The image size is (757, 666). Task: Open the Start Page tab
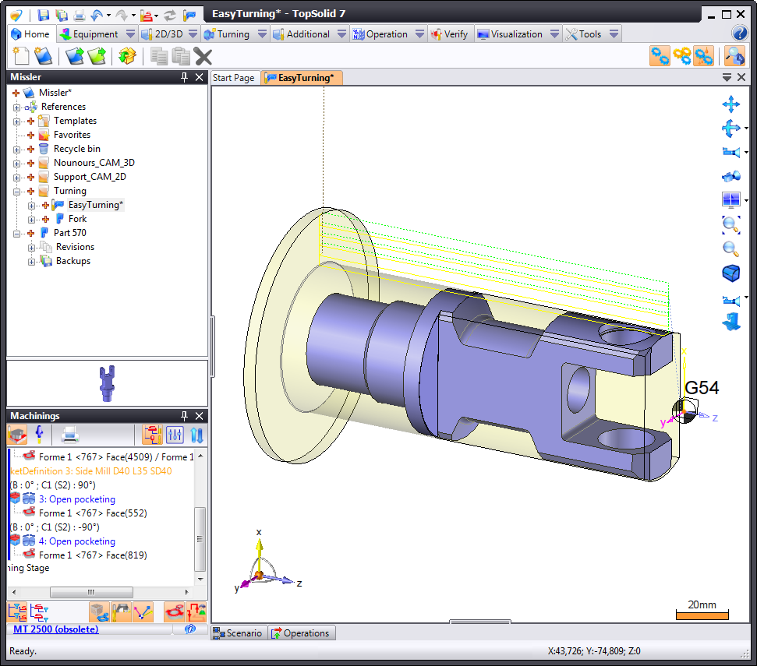point(234,78)
